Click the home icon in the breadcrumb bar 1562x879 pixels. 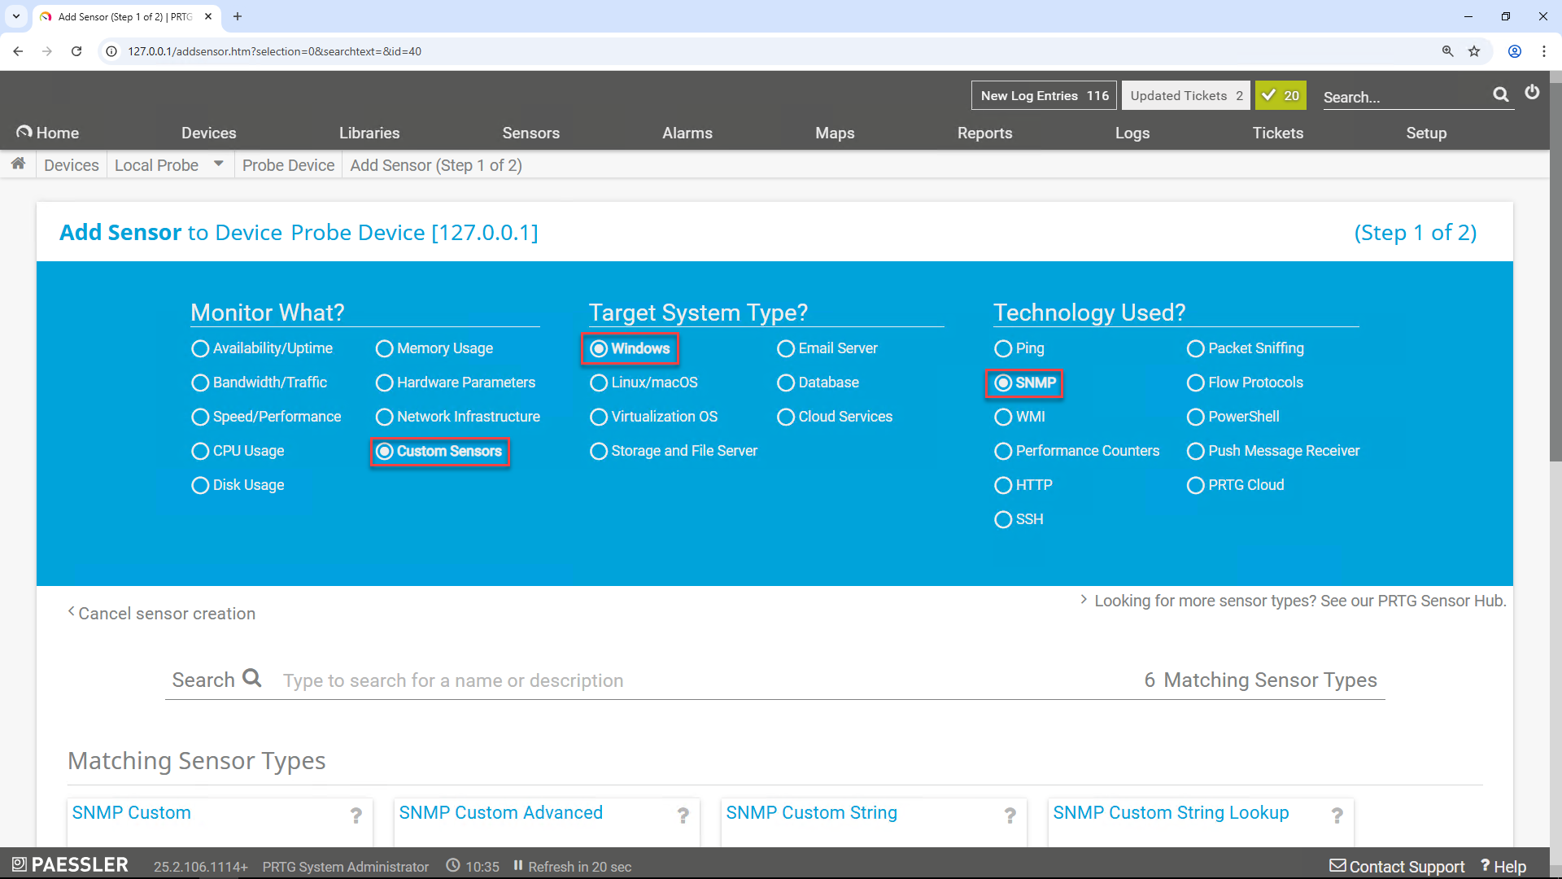coord(18,164)
